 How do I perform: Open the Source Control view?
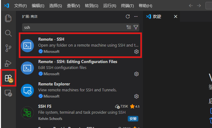tap(8, 48)
